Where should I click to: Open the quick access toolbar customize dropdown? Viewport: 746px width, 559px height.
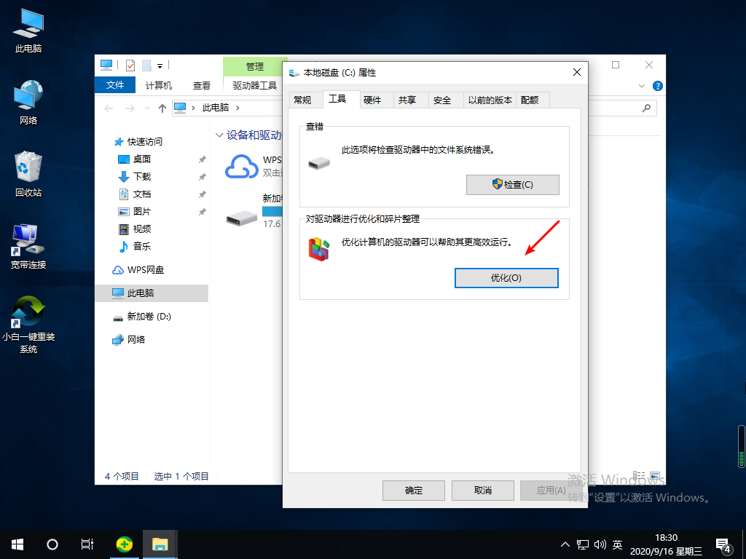point(160,66)
